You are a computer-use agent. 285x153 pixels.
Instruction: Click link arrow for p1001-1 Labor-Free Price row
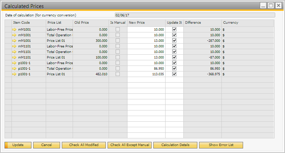click(14, 63)
